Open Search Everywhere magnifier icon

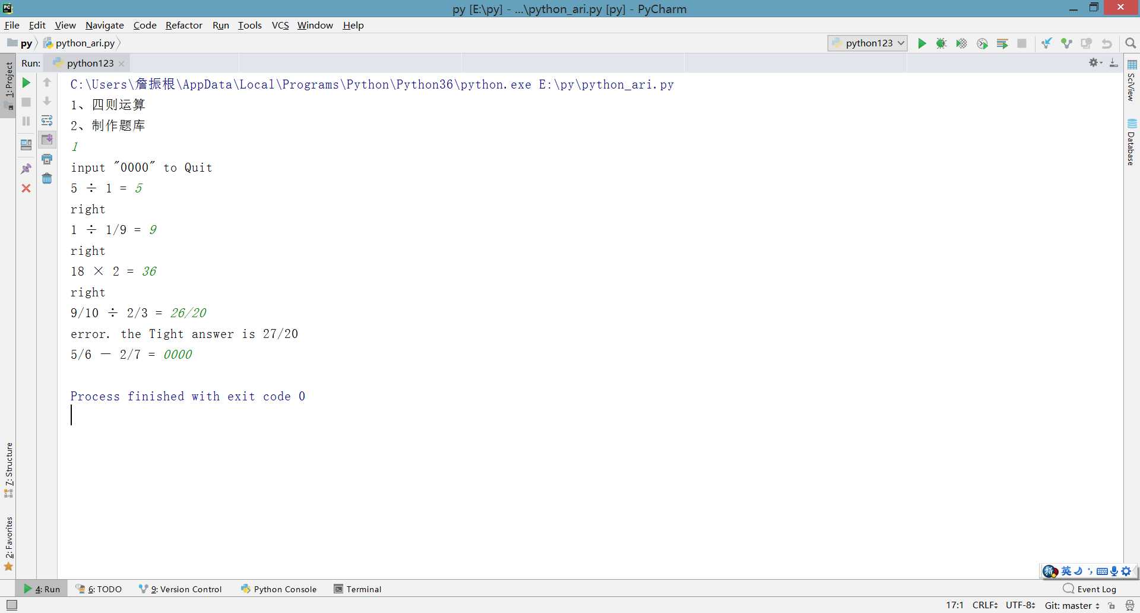[x=1130, y=43]
